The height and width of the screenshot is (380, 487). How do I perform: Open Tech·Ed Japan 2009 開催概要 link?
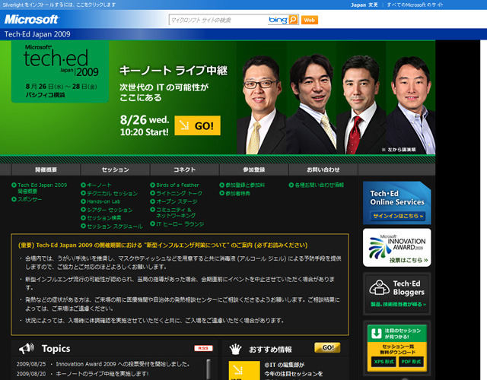43,188
